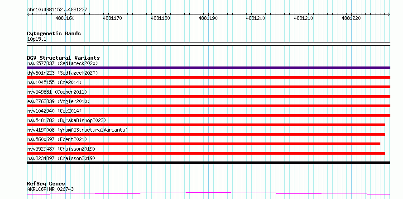Click the nsv5481782 ByrskaBishop2022 variant bar
Image resolution: width=403 pixels, height=199 pixels.
click(x=206, y=125)
